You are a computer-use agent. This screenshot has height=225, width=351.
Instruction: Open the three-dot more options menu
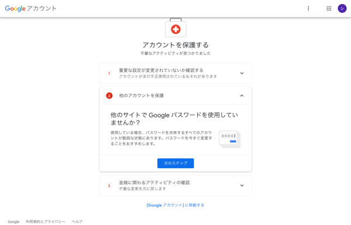(x=308, y=9)
